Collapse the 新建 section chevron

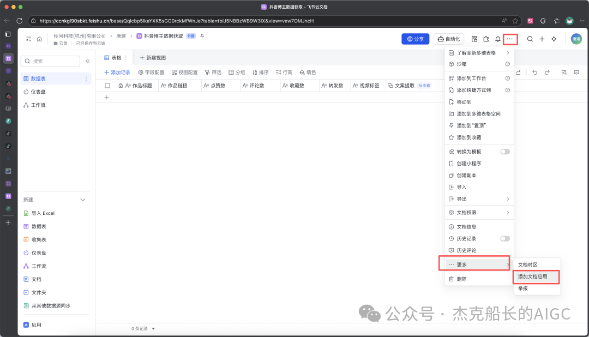tap(83, 200)
